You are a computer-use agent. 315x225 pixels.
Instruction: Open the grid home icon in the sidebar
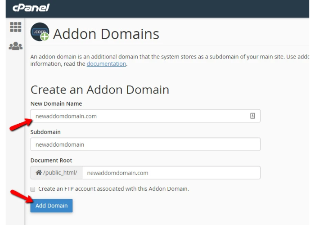tap(15, 27)
